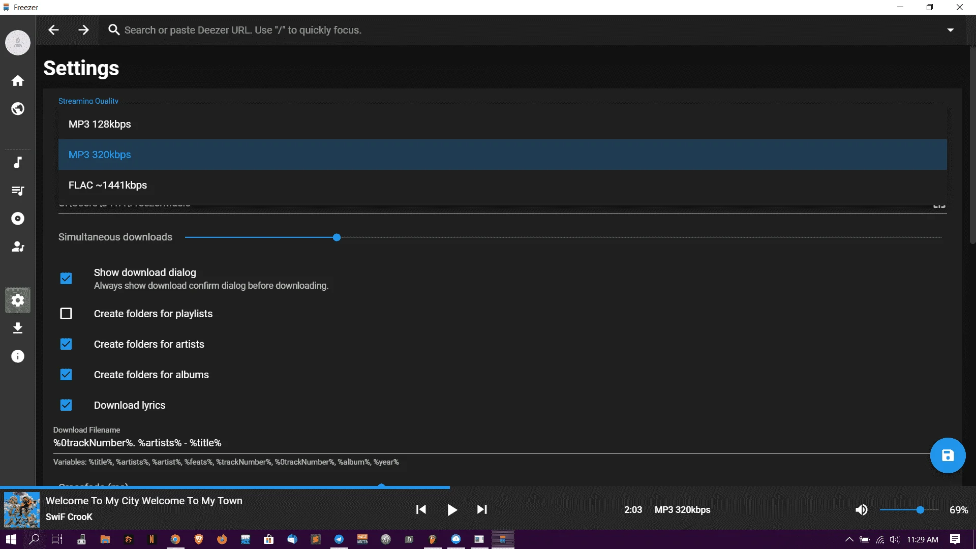Open Brave browser from taskbar
Viewport: 976px width, 549px height.
(x=199, y=539)
